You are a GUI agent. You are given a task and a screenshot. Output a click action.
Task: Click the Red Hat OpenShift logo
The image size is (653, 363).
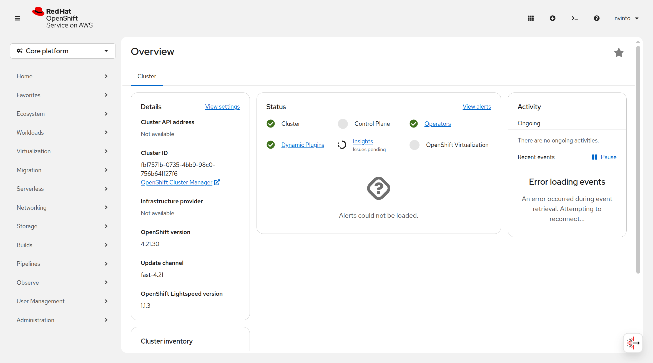click(x=62, y=18)
